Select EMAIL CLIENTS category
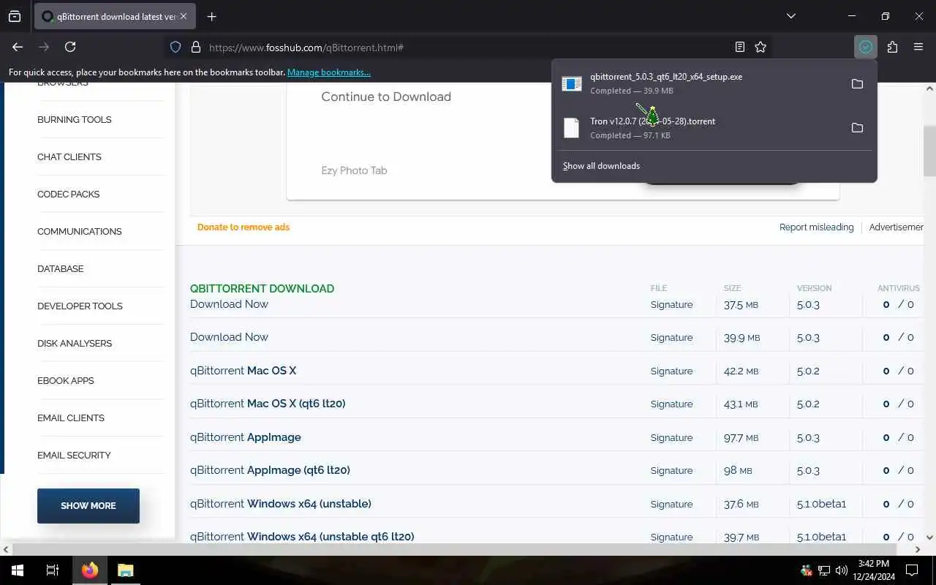This screenshot has height=585, width=936. 71,418
